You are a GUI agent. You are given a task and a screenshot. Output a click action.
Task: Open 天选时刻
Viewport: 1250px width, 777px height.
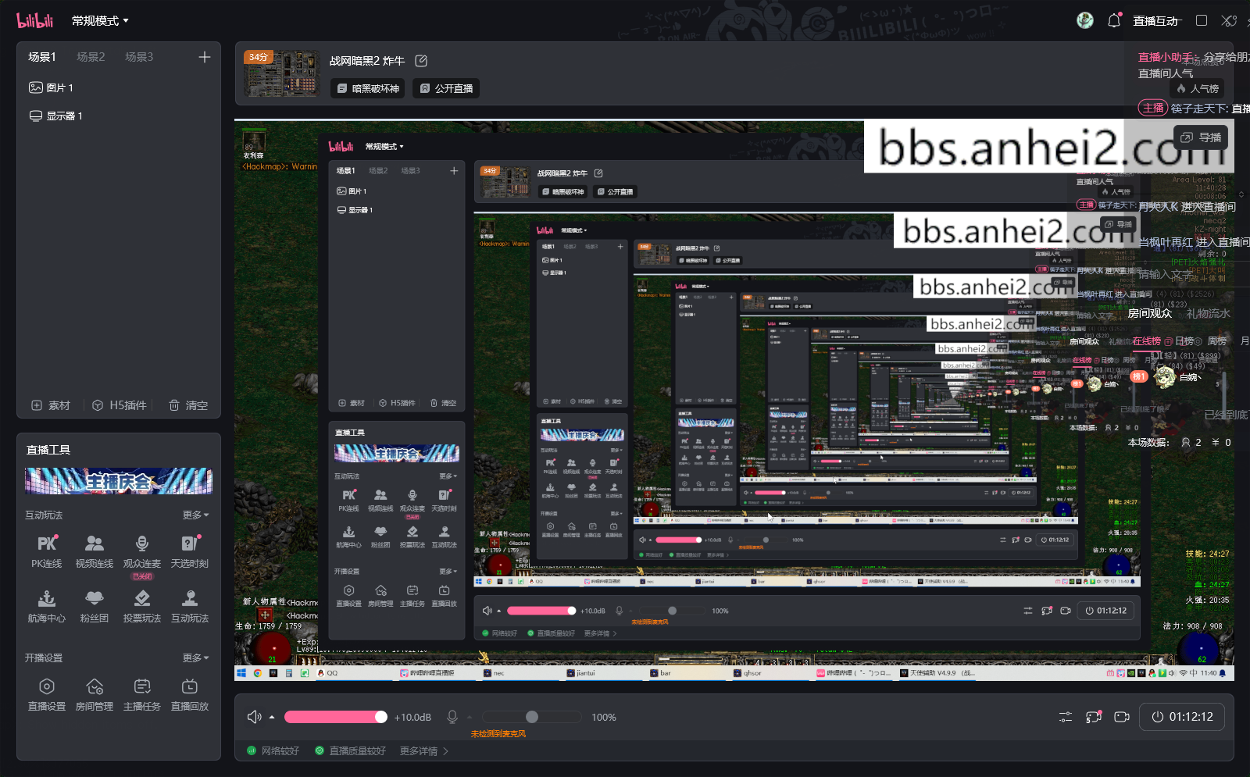pyautogui.click(x=190, y=551)
